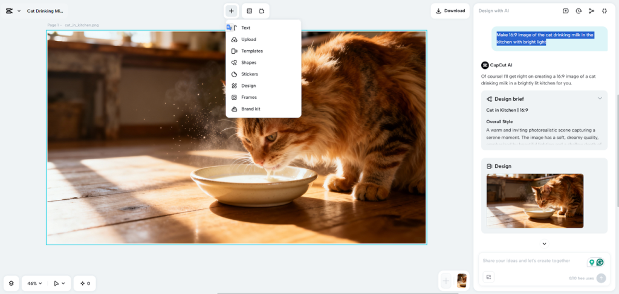Open the 46% zoom level dropdown

[x=34, y=283]
